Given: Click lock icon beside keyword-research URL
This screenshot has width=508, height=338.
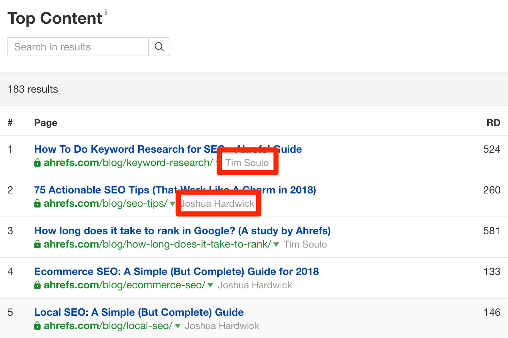Looking at the screenshot, I should coord(37,163).
